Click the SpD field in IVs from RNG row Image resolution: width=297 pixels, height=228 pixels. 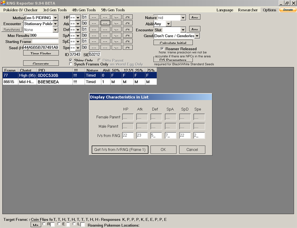point(185,135)
